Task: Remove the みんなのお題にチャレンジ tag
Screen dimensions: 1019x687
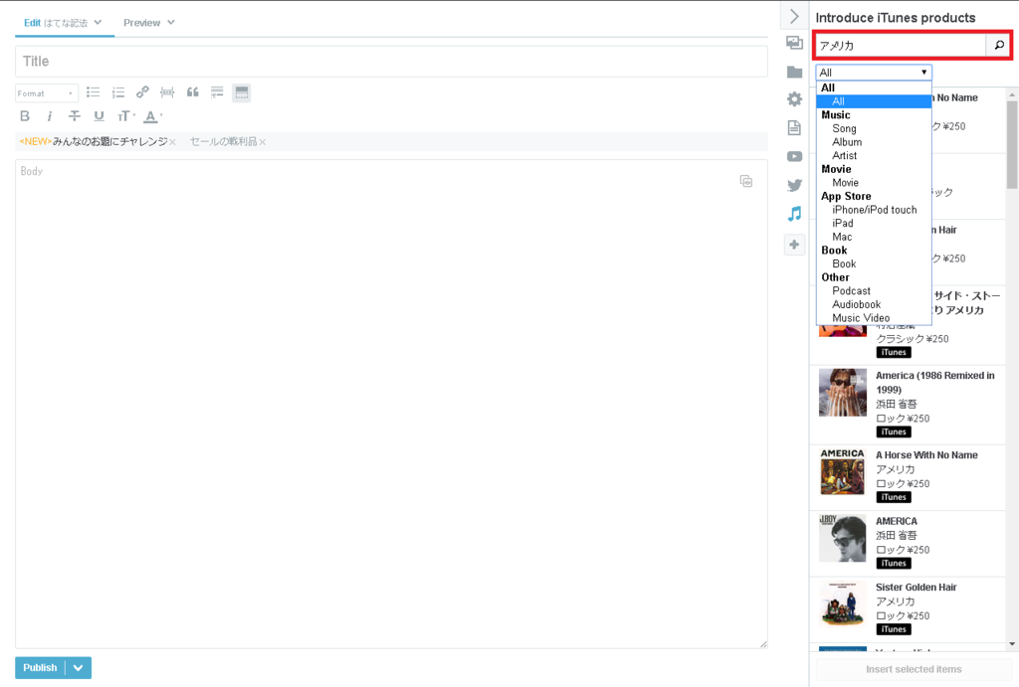Action: [172, 142]
